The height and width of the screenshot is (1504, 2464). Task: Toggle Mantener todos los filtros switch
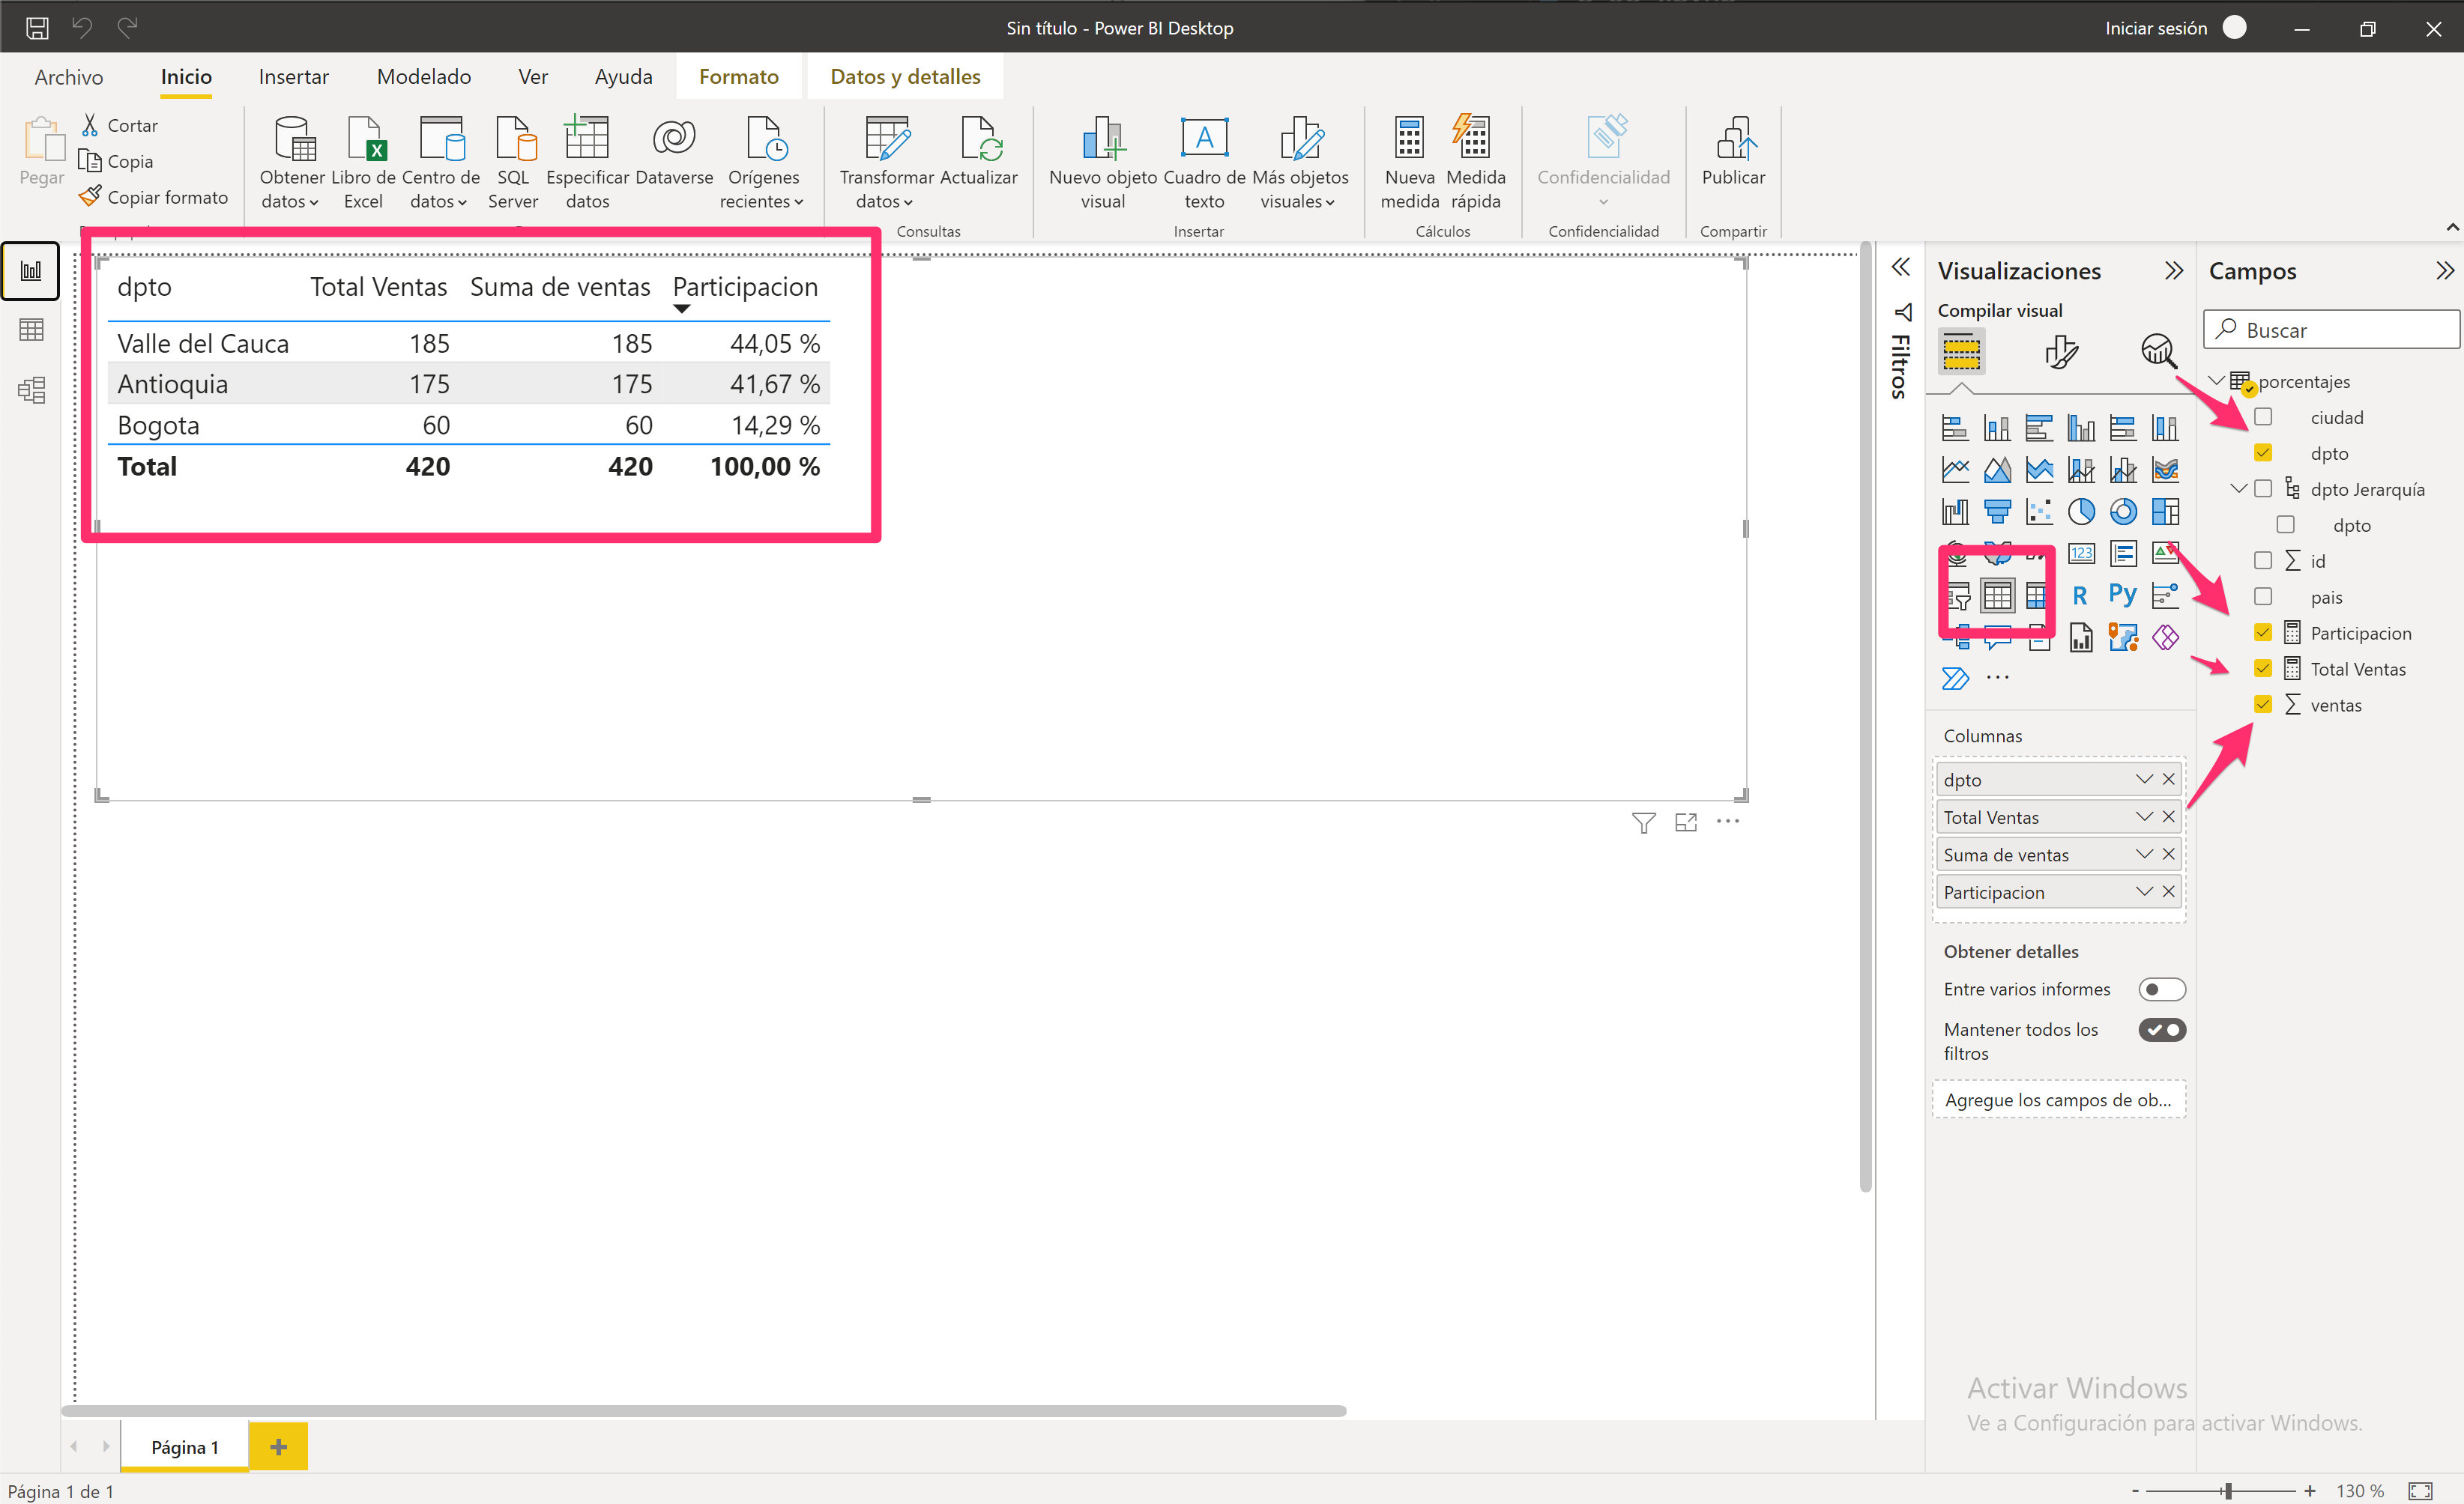[2161, 1029]
